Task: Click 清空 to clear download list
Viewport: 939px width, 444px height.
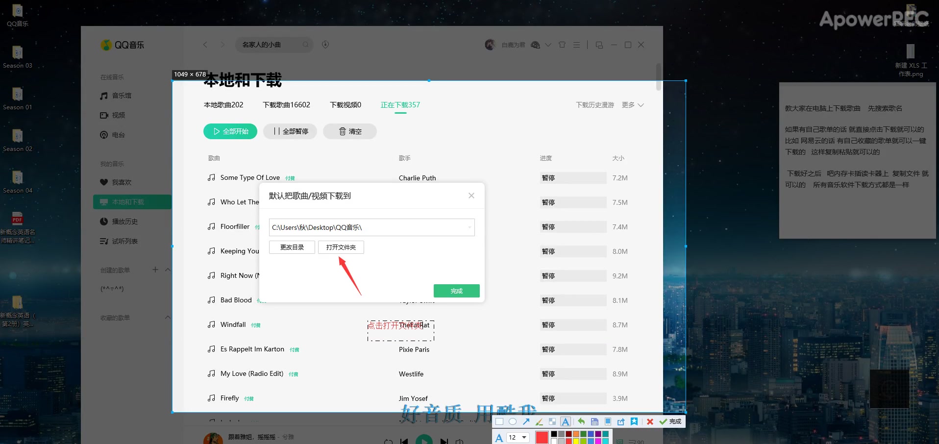Action: click(350, 131)
